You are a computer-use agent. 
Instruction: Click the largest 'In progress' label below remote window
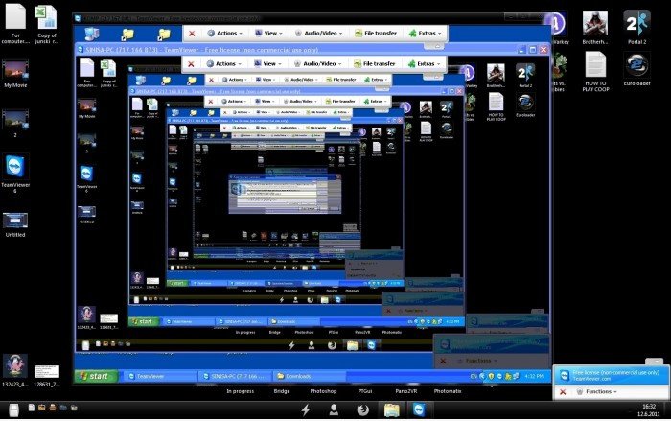click(x=240, y=391)
